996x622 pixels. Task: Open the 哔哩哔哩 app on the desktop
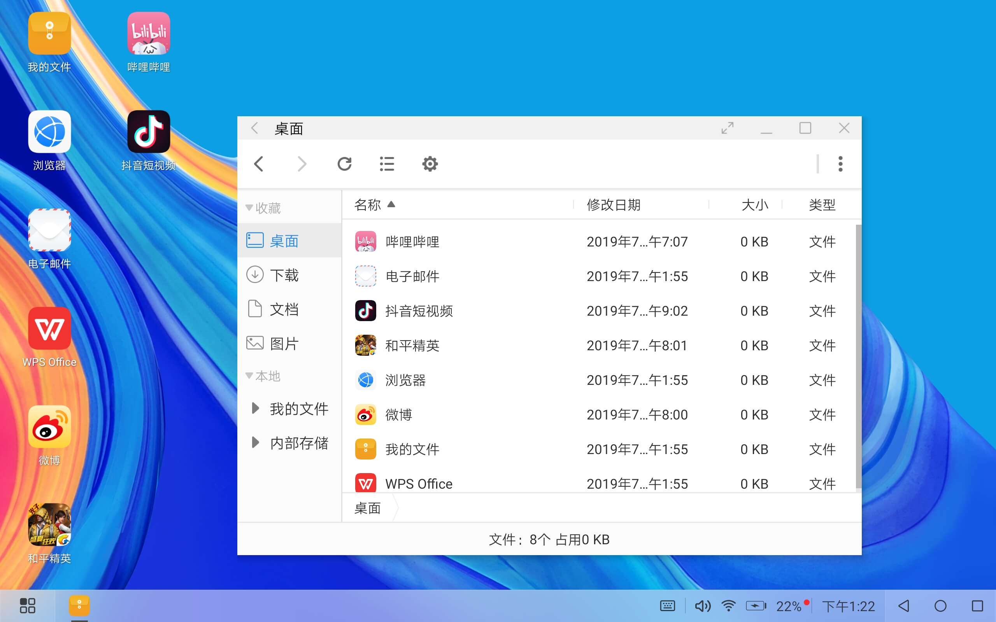(x=149, y=34)
